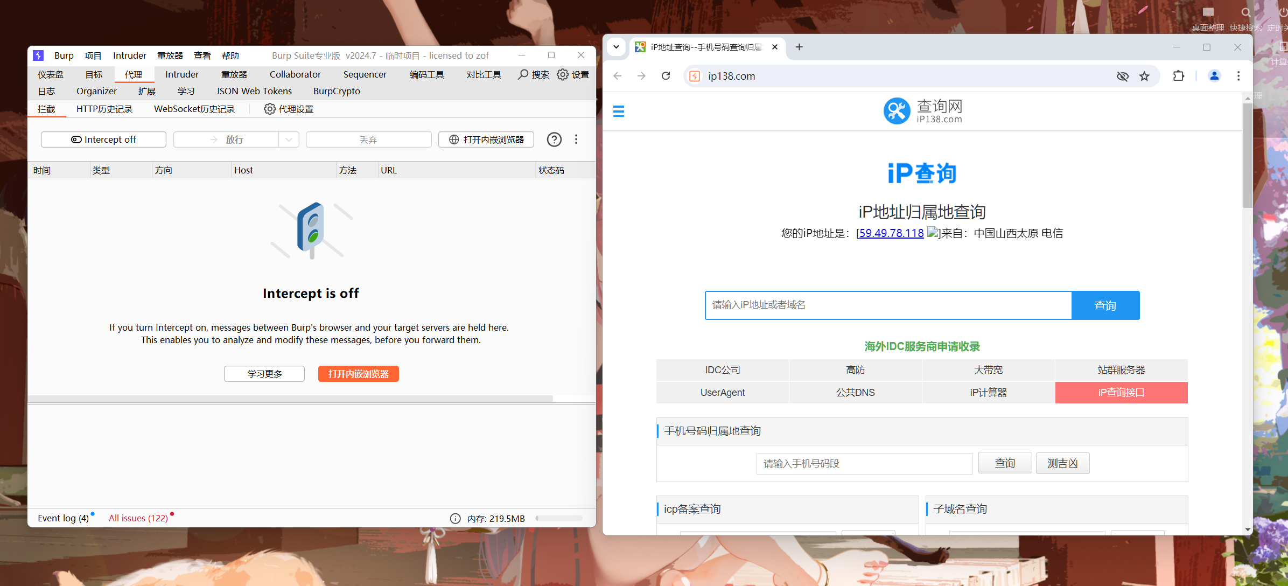The width and height of the screenshot is (1288, 586).
Task: Expand the forward button dropdown arrow
Action: tap(289, 139)
